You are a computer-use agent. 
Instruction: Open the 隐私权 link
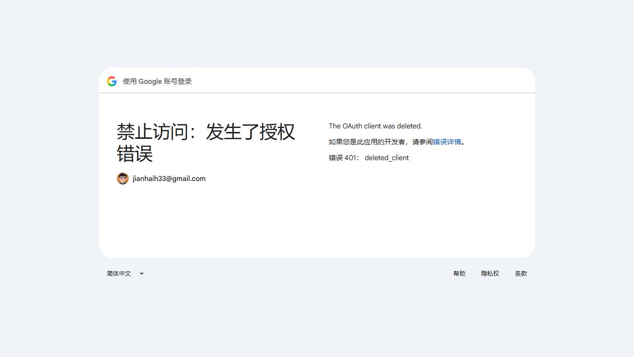click(x=490, y=274)
